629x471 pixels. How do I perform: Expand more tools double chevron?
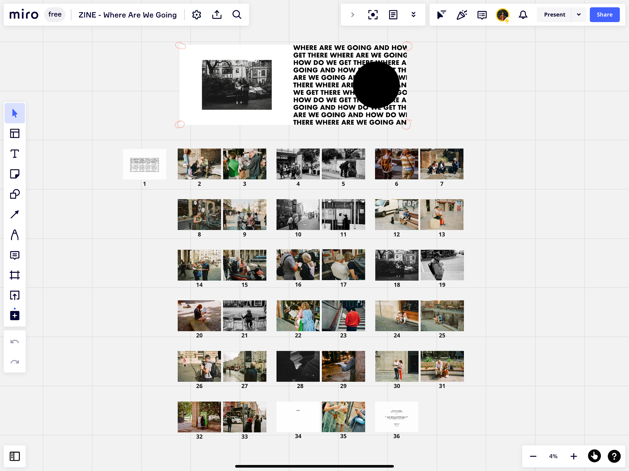point(414,15)
